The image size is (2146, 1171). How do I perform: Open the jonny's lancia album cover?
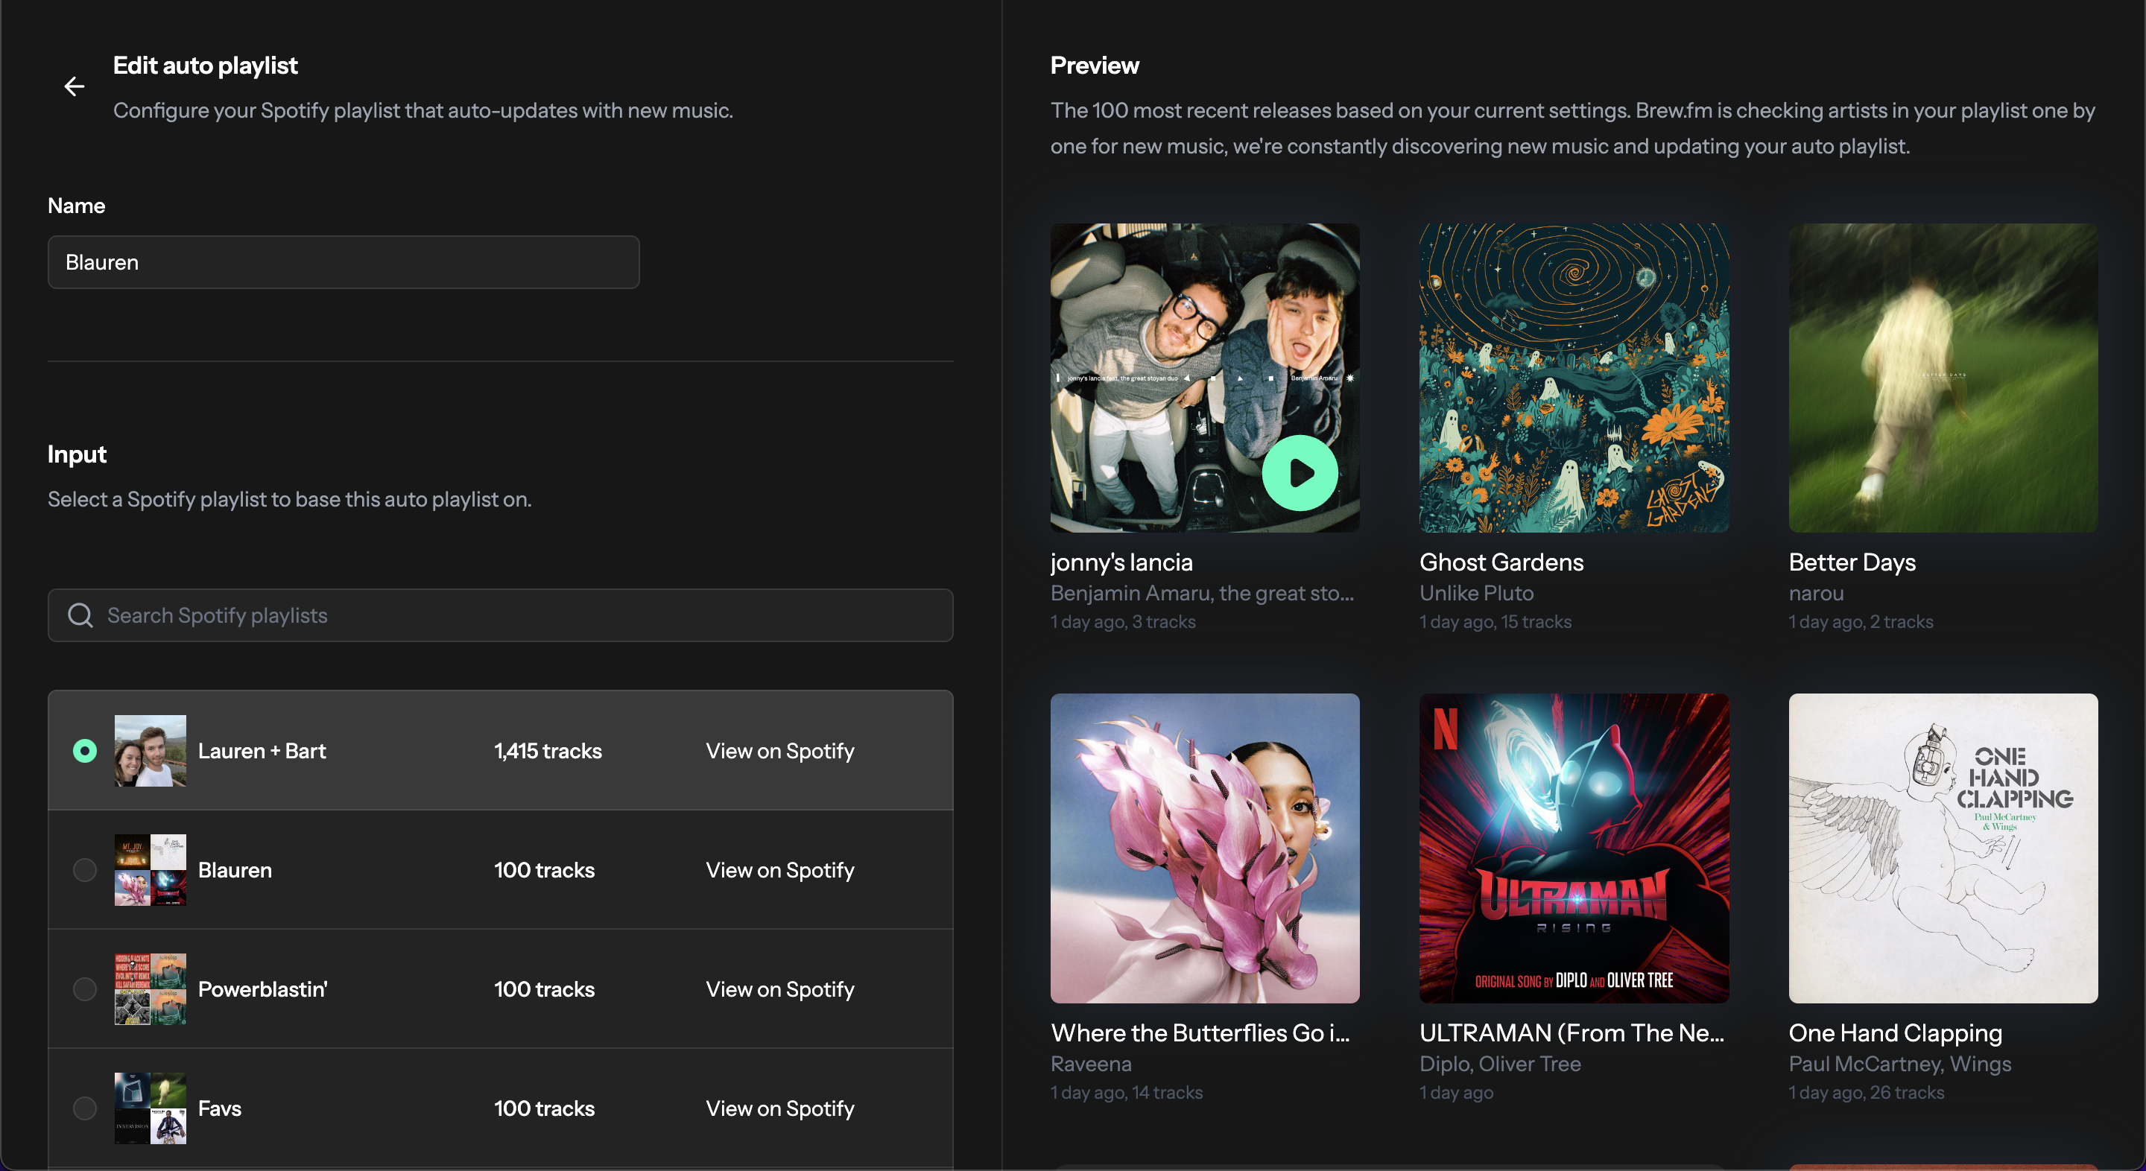click(1205, 377)
